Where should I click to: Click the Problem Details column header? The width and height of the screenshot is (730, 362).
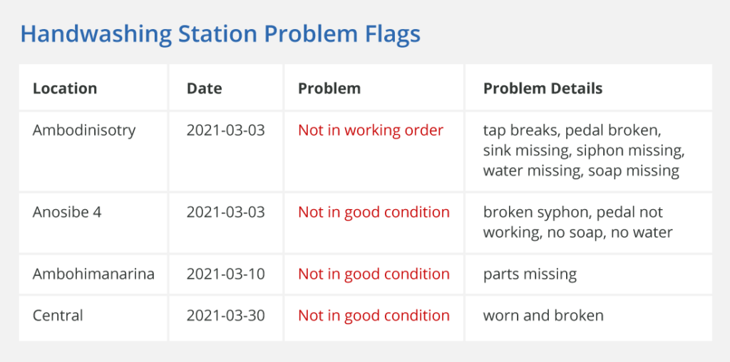(543, 88)
